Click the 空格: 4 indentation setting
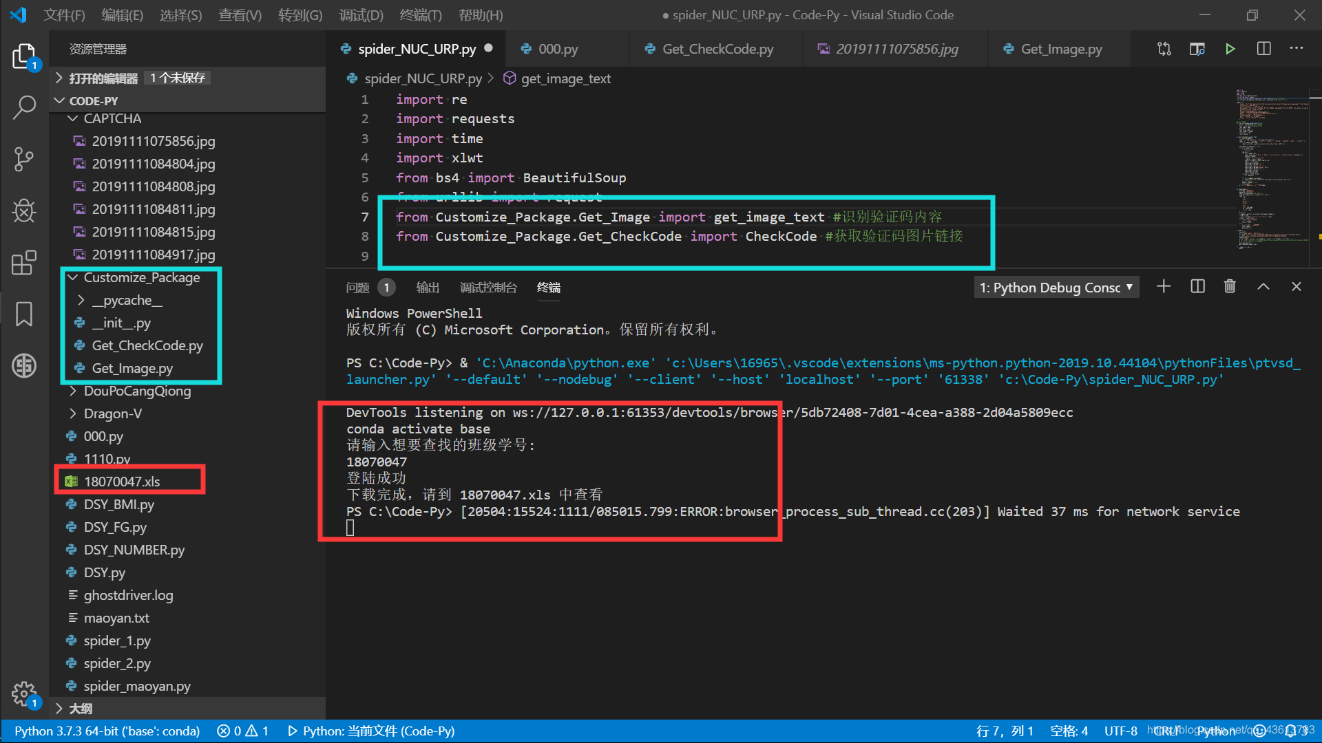The image size is (1322, 743). click(1069, 731)
